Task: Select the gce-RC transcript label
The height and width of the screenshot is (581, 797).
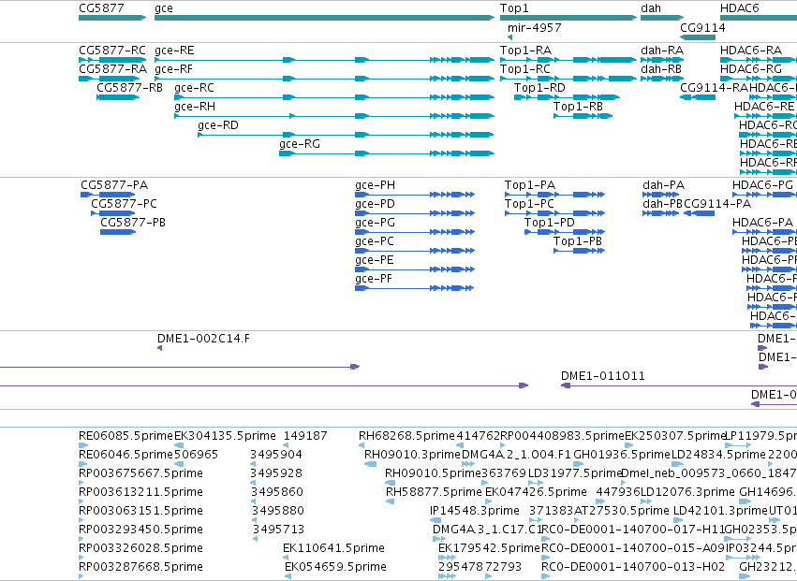Action: (x=194, y=88)
